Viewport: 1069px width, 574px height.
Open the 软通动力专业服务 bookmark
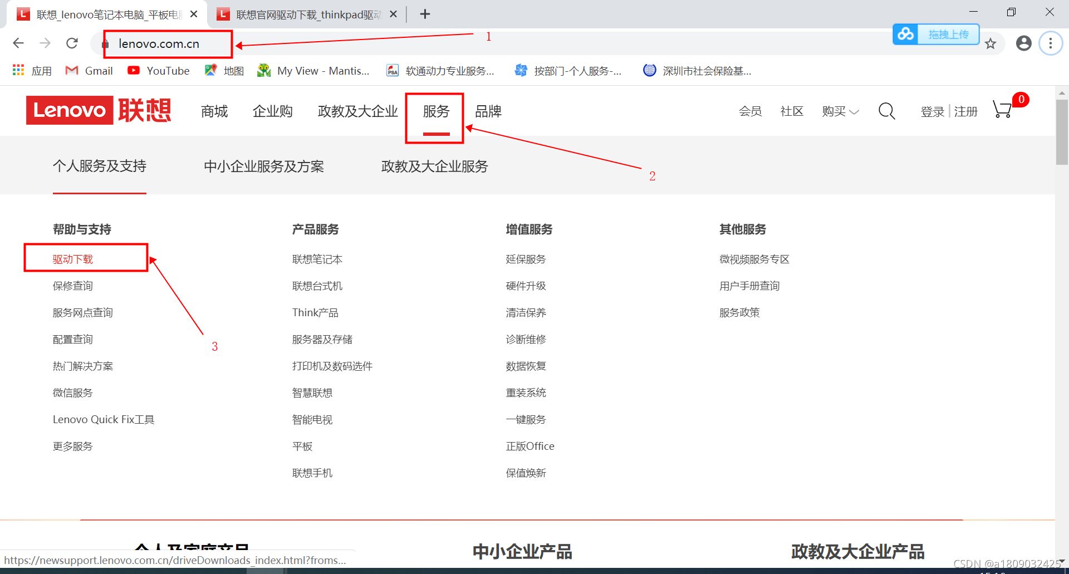click(440, 71)
